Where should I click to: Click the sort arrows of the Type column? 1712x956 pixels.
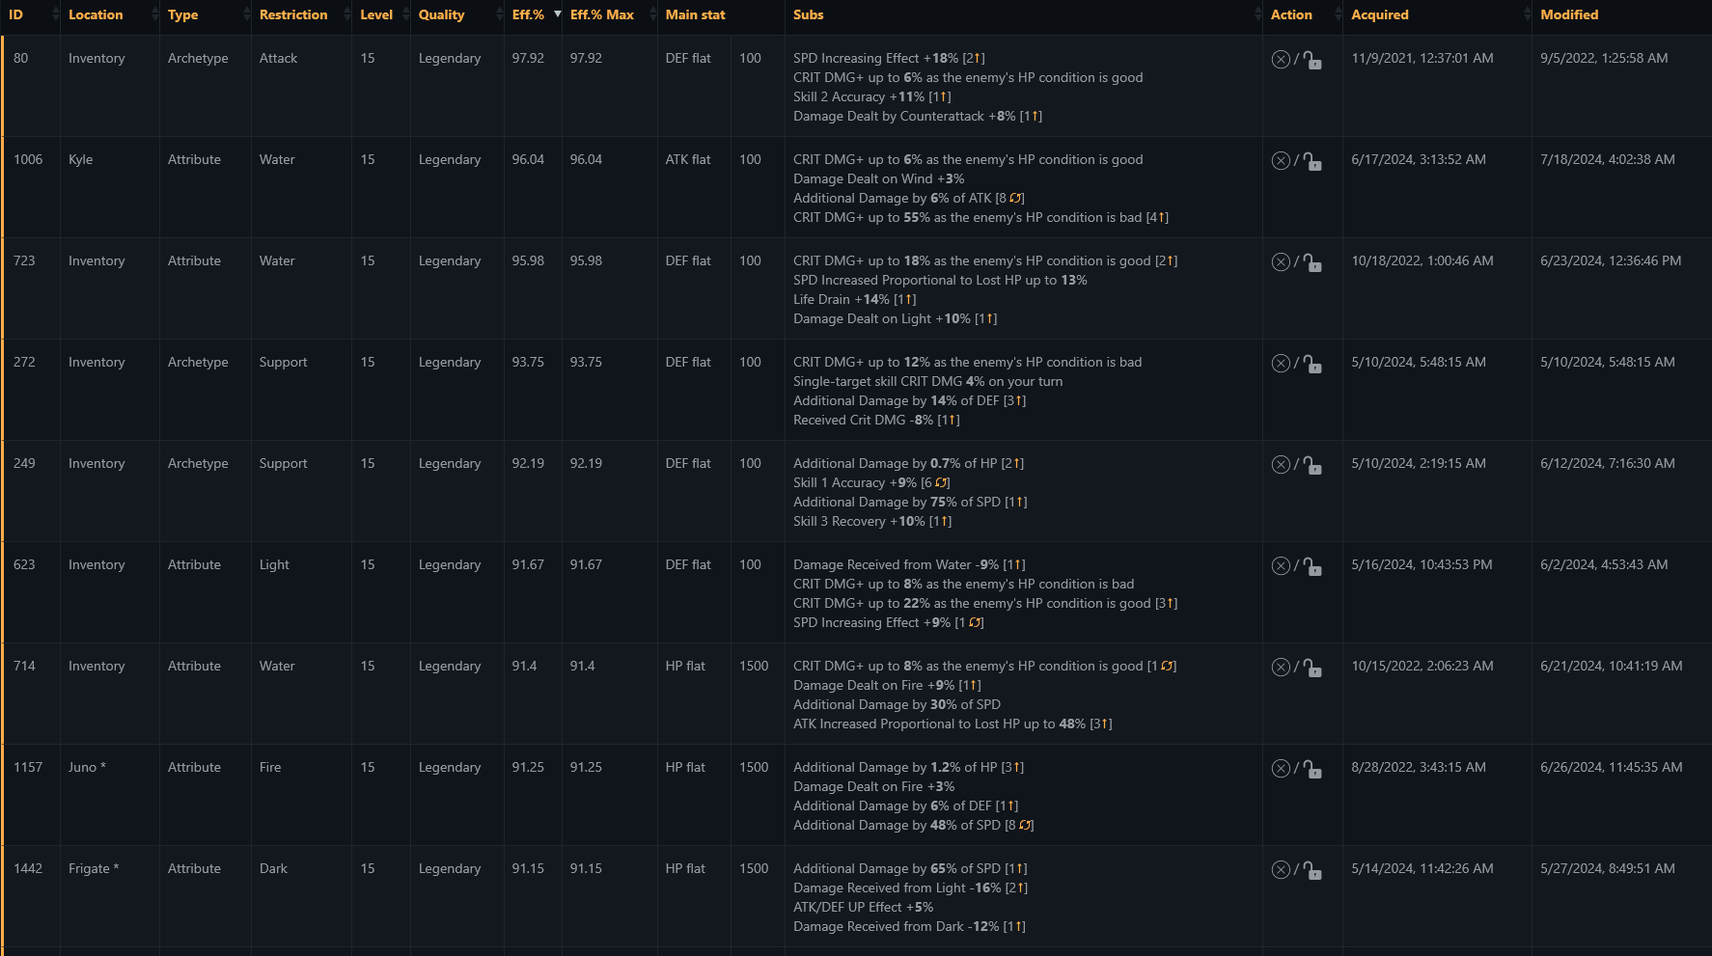click(246, 14)
